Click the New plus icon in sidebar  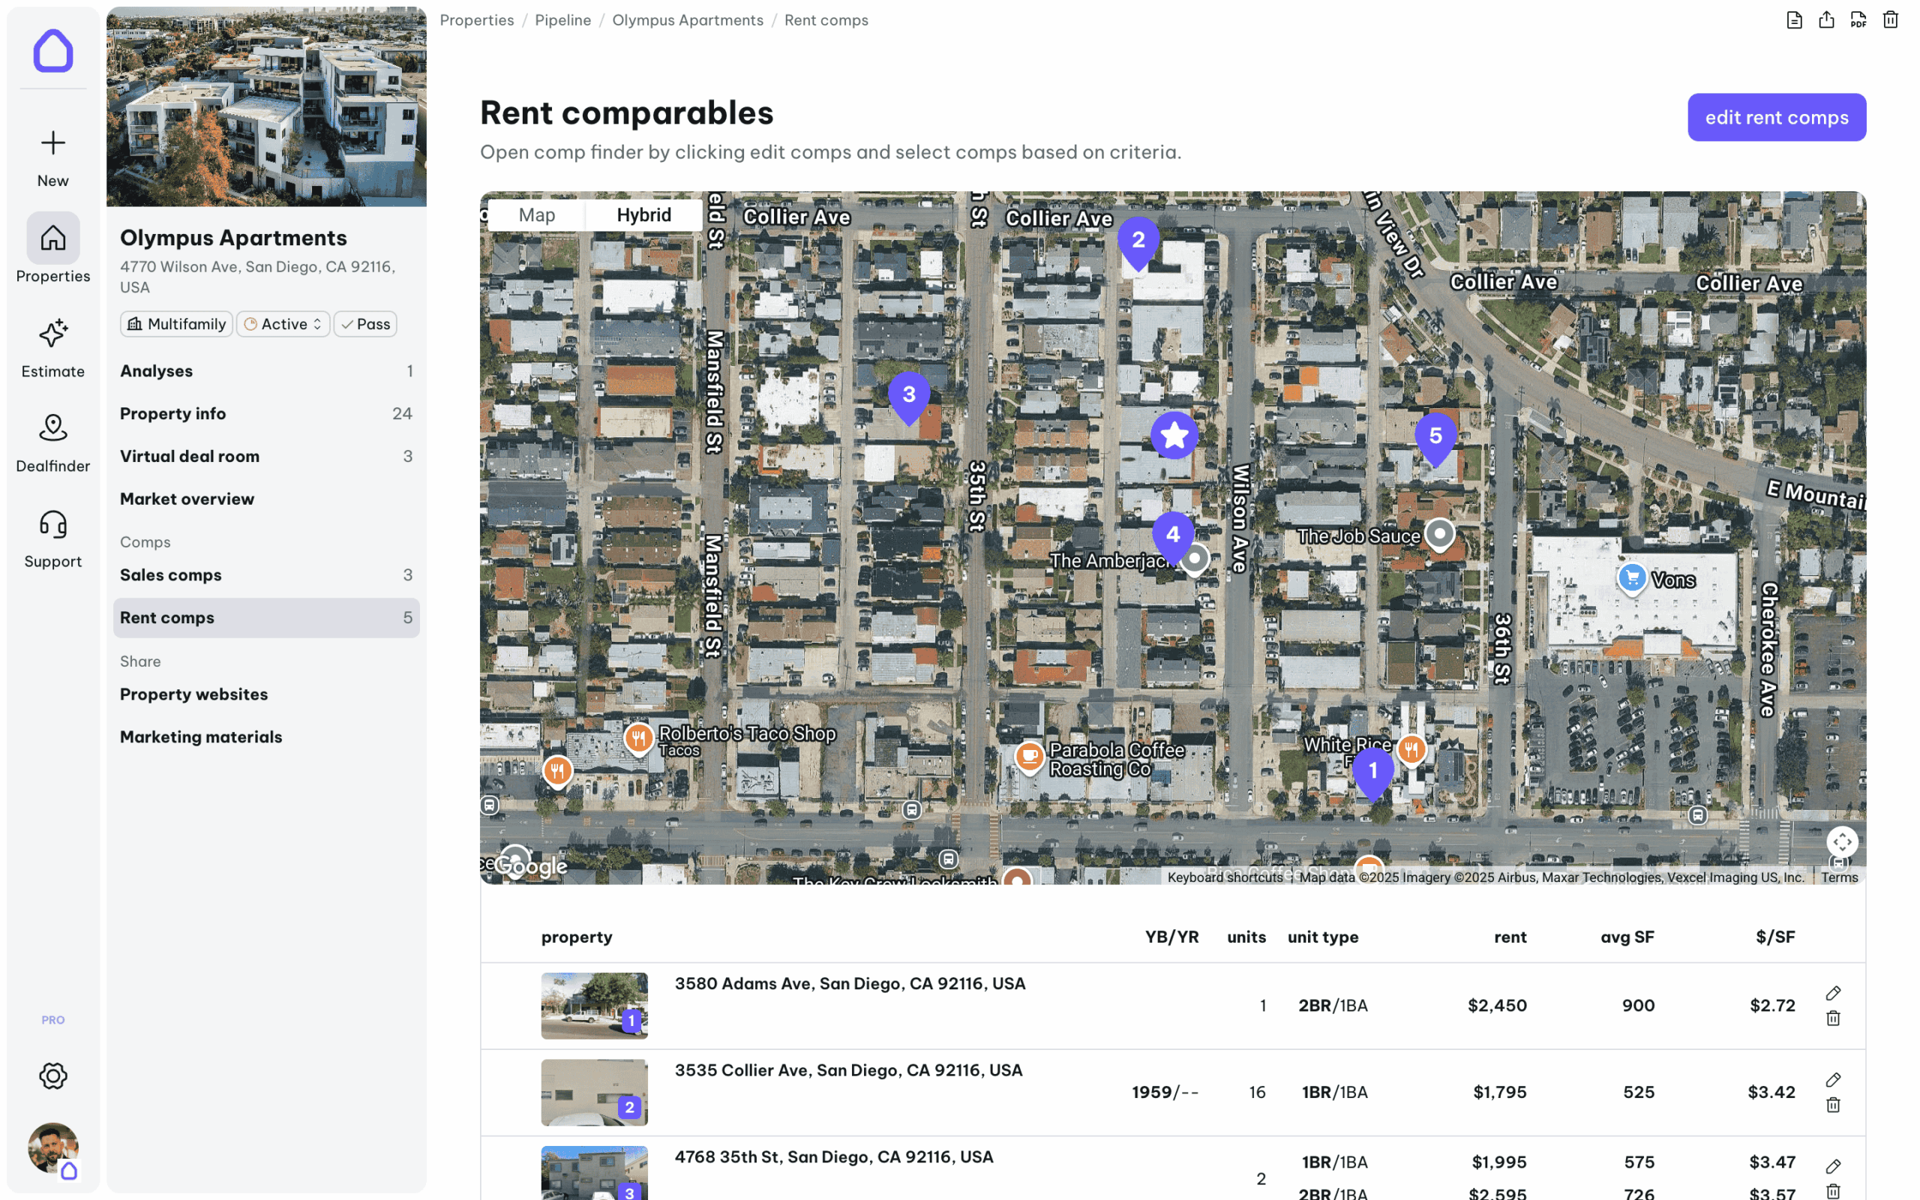tap(52, 142)
